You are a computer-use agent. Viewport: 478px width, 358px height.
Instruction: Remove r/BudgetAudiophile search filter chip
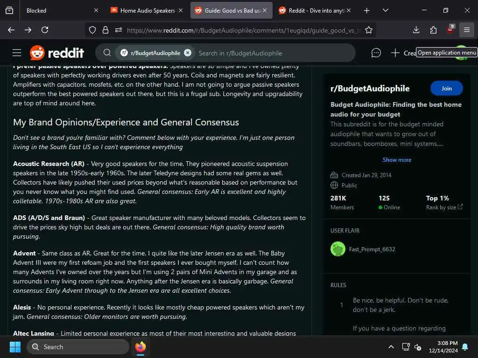pyautogui.click(x=188, y=53)
